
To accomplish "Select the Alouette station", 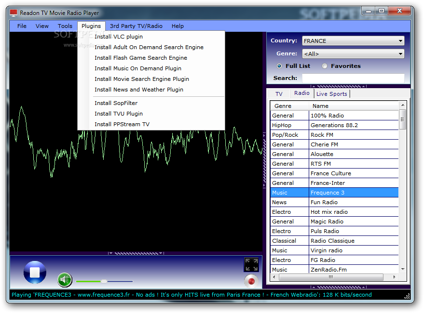I will 334,154.
